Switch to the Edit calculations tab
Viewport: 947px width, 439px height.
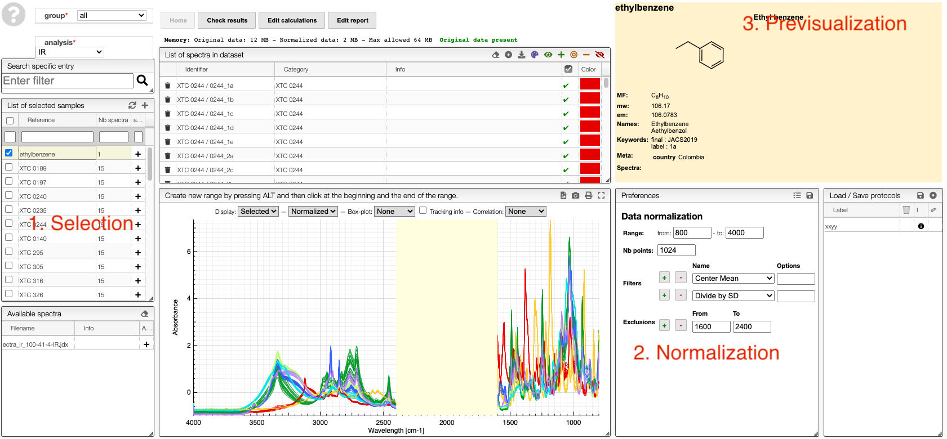pos(292,20)
